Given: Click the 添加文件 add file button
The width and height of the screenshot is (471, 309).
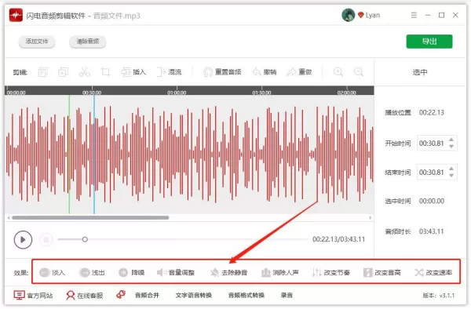Looking at the screenshot, I should tap(37, 42).
